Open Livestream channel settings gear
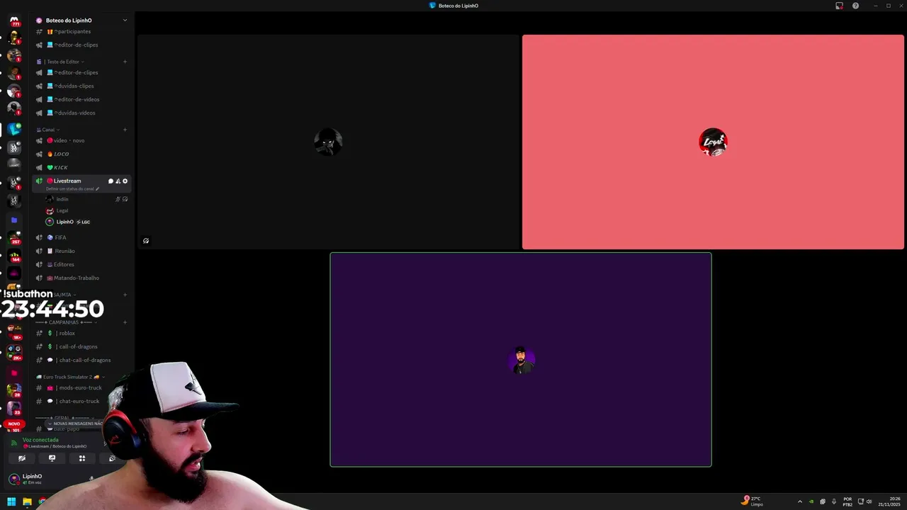This screenshot has width=907, height=510. (x=125, y=181)
